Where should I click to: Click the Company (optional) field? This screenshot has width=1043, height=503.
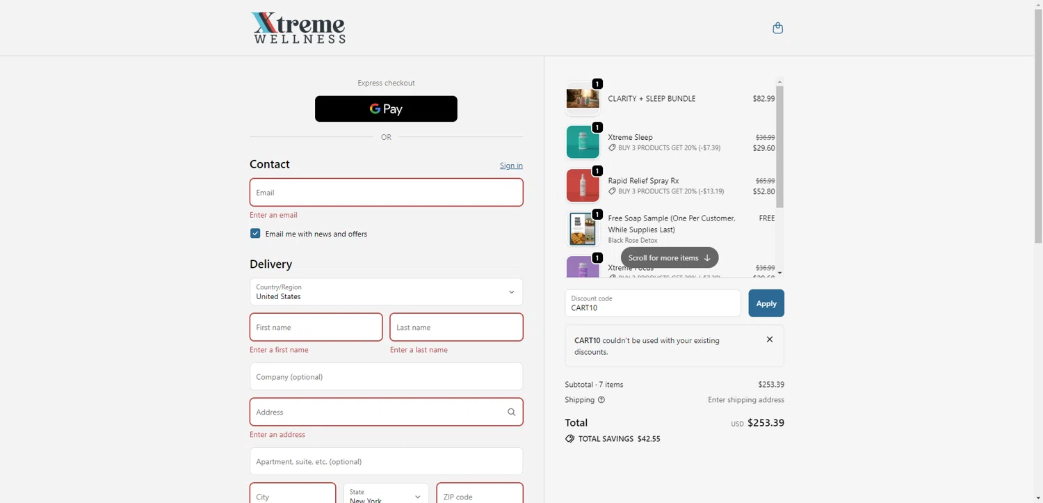pos(386,376)
